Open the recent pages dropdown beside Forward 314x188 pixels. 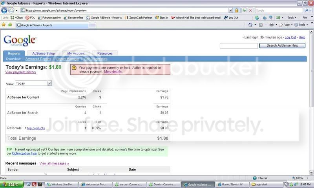tap(16, 11)
